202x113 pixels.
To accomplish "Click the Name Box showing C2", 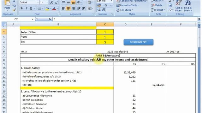I will [16, 19].
